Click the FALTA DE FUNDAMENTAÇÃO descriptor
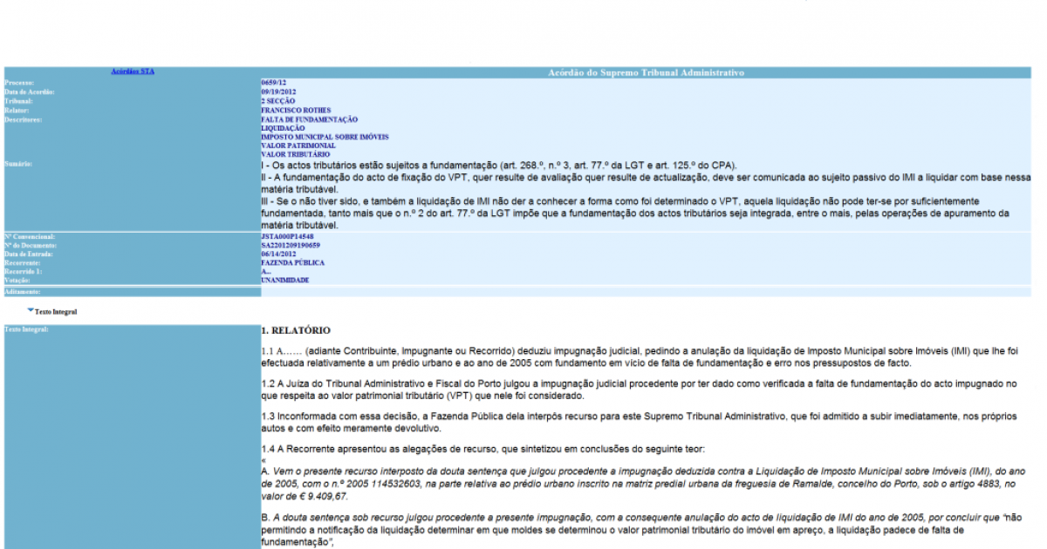The image size is (1047, 549). click(x=309, y=119)
